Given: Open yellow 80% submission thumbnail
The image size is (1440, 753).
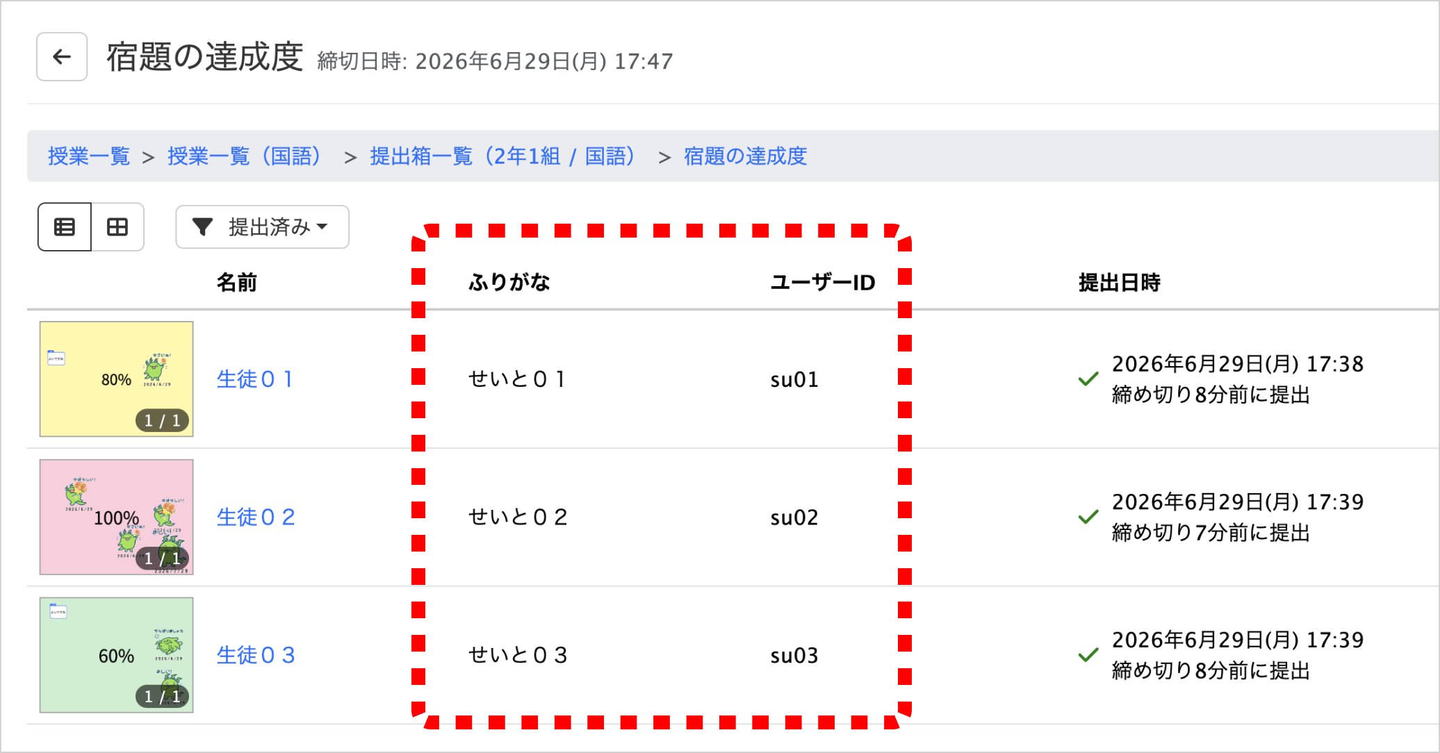Looking at the screenshot, I should click(116, 379).
